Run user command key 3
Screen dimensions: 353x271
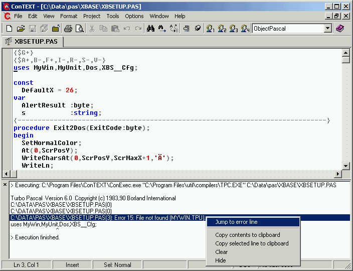click(x=234, y=29)
